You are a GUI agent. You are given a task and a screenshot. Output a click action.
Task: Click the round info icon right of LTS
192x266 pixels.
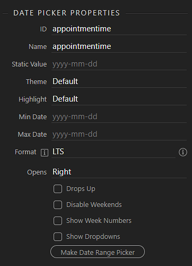(183, 152)
